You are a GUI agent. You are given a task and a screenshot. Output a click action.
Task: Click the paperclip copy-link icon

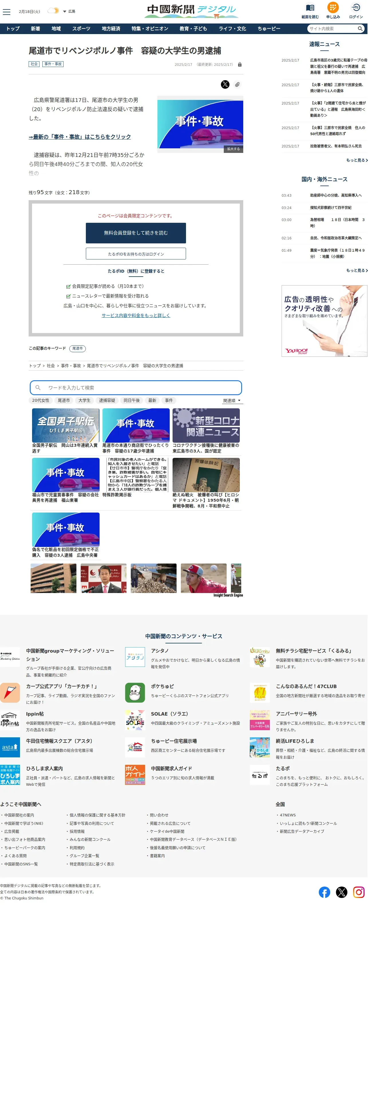pos(237,84)
